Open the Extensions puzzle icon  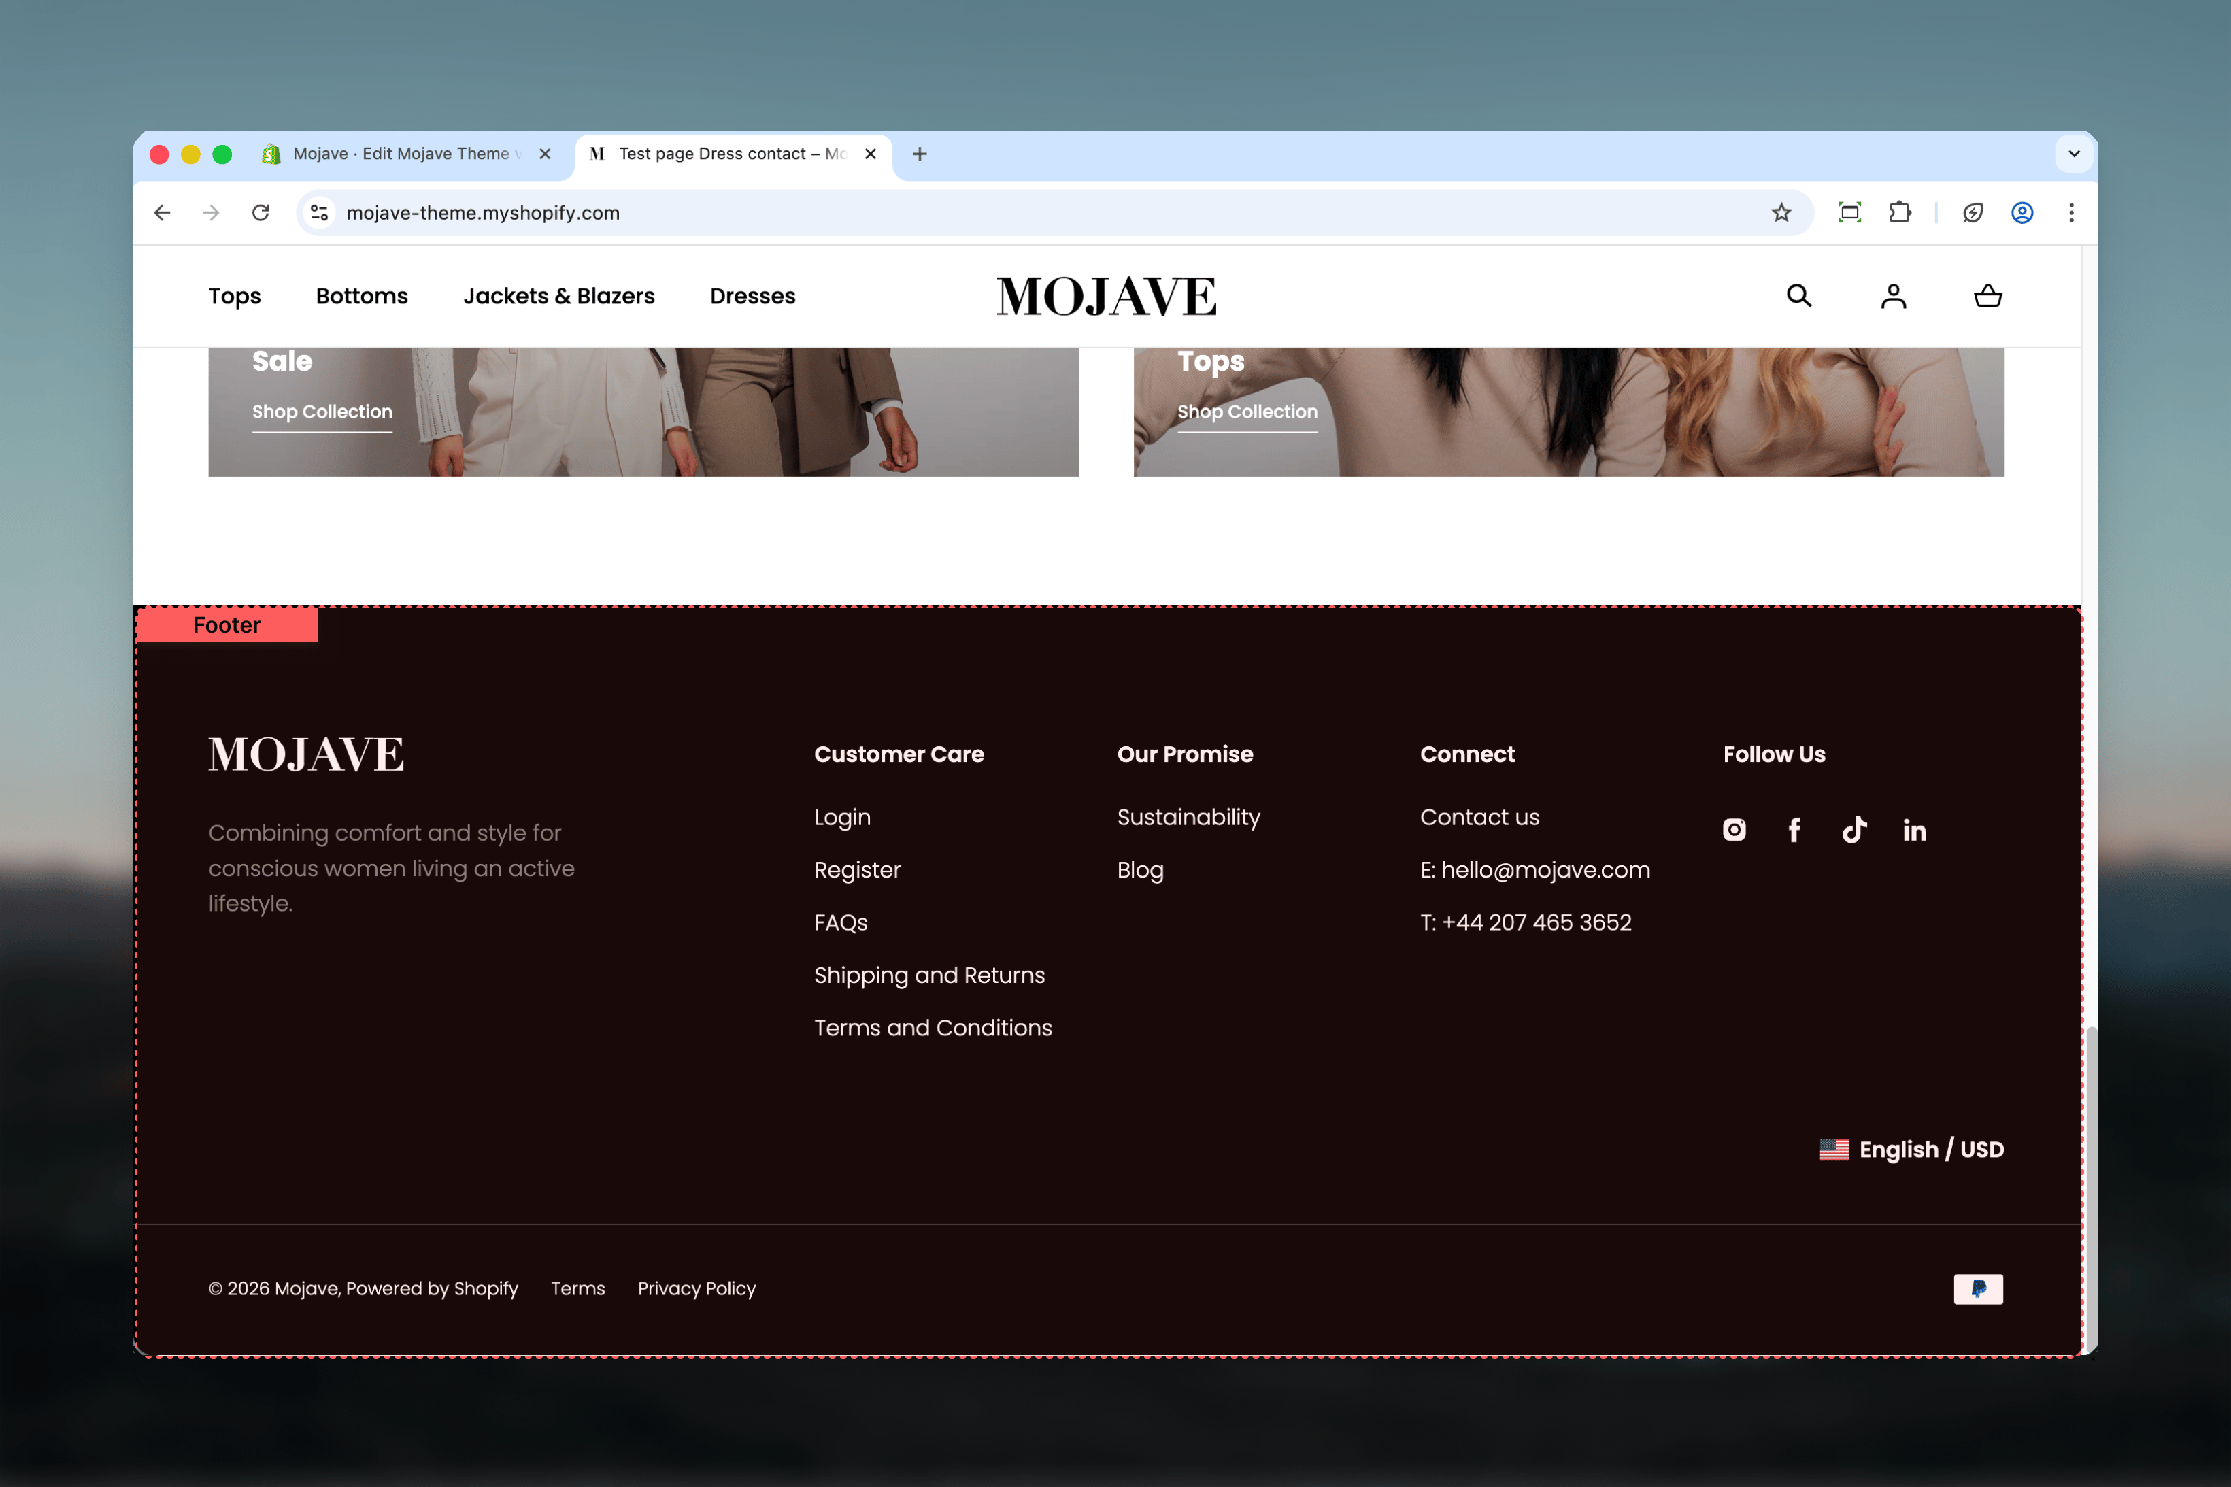[x=1899, y=212]
